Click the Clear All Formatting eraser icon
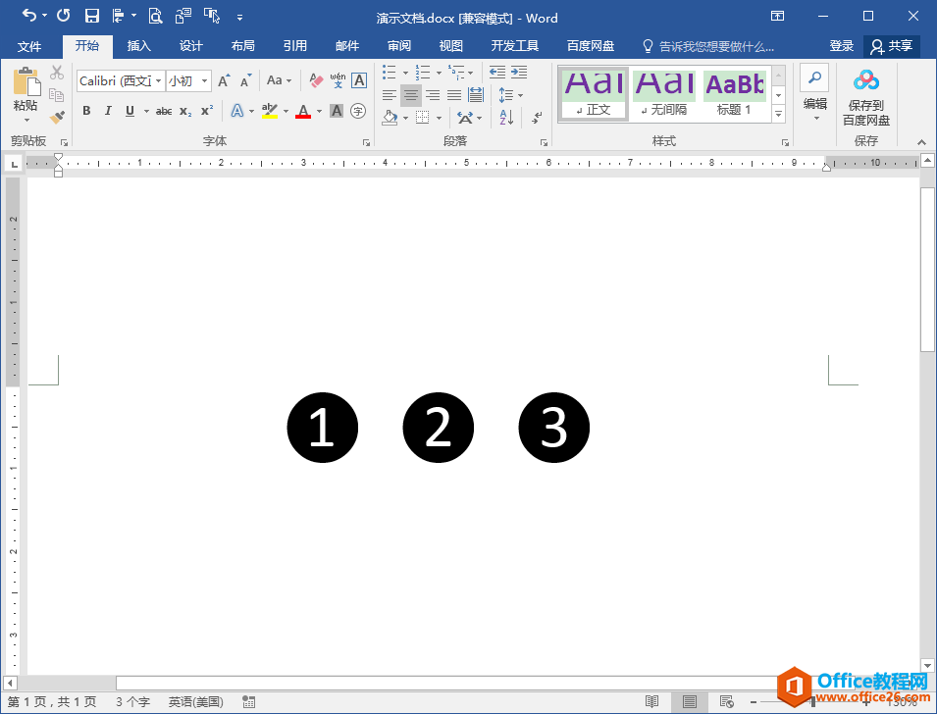The image size is (937, 714). [316, 80]
